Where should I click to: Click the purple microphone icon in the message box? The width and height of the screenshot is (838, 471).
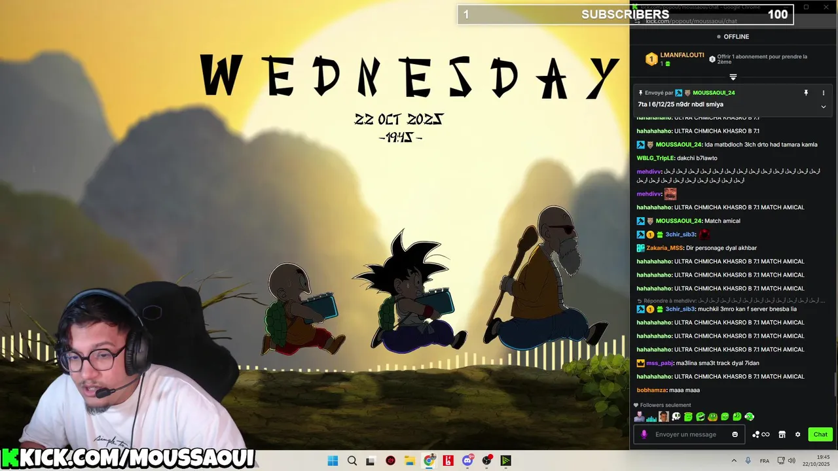(x=644, y=434)
